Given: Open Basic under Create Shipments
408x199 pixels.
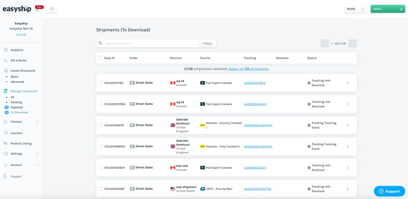Looking at the screenshot, I should click(x=15, y=77).
